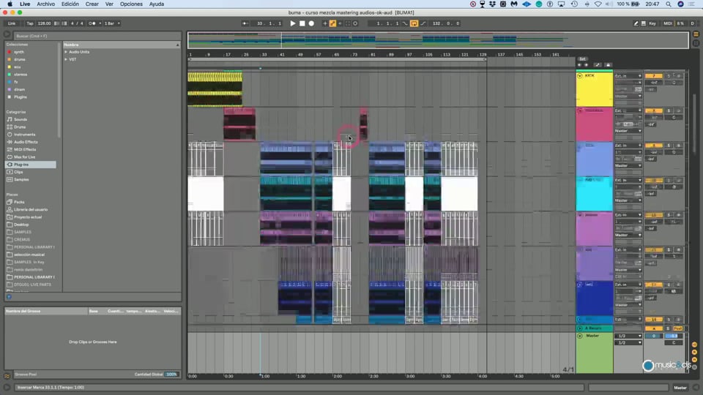This screenshot has height=395, width=703.
Task: Open the Clips category
Action: click(18, 172)
